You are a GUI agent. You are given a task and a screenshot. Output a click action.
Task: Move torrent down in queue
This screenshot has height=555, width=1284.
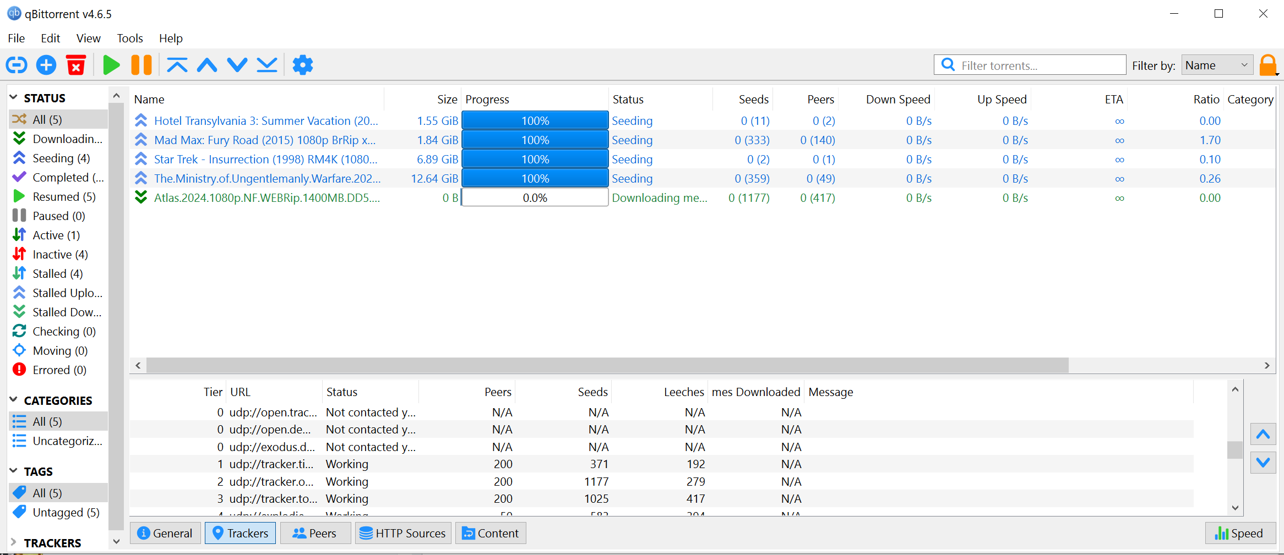pyautogui.click(x=237, y=65)
